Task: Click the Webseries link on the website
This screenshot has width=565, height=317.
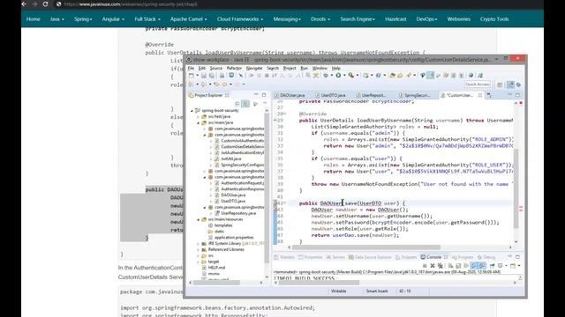Action: 458,19
